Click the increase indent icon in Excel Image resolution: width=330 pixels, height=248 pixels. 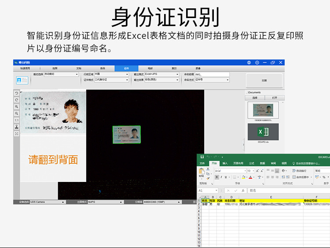click(x=288, y=177)
